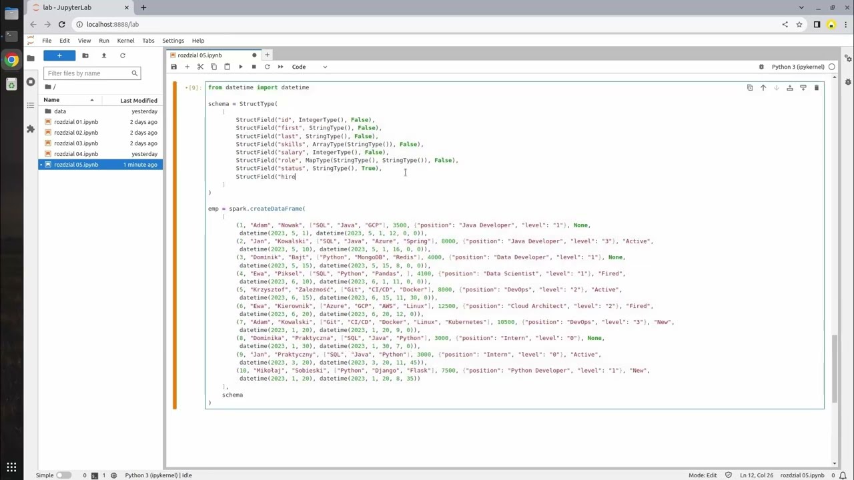Screen dimensions: 854x480
Task: Open the property inspector gears in right sidebar
Action: pos(847,59)
